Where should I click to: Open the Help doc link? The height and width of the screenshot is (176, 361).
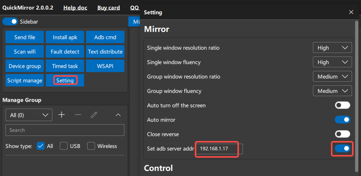tap(75, 8)
